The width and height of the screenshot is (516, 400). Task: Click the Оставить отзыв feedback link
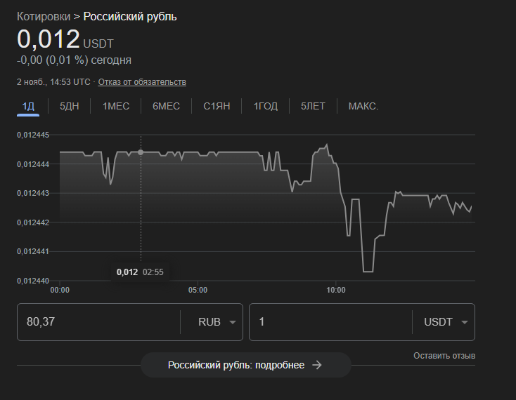[444, 356]
